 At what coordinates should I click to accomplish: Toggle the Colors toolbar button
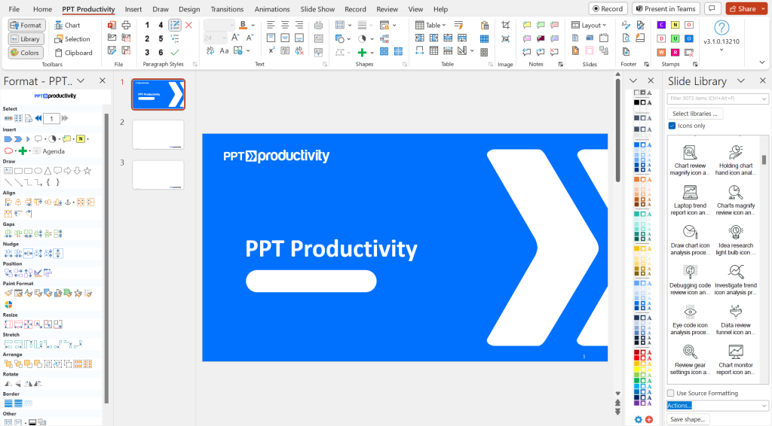[x=26, y=53]
